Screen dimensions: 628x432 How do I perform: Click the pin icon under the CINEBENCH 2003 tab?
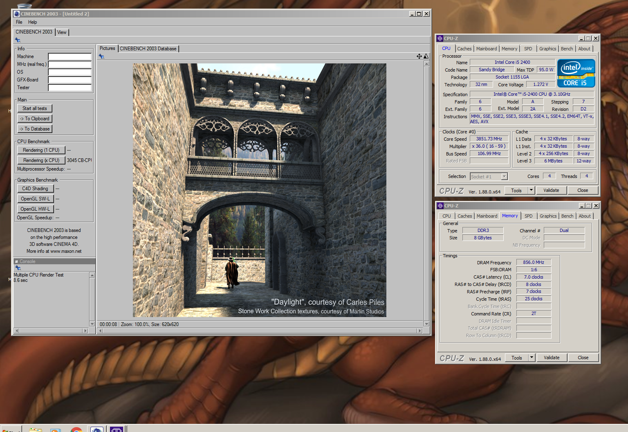click(18, 40)
